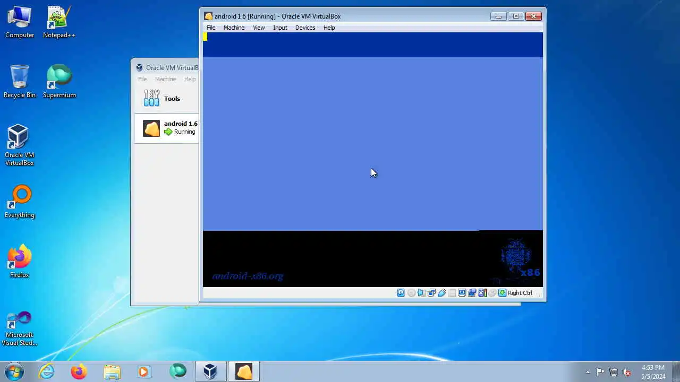Open Windows Explorer folder on taskbar
The width and height of the screenshot is (680, 382).
point(112,371)
